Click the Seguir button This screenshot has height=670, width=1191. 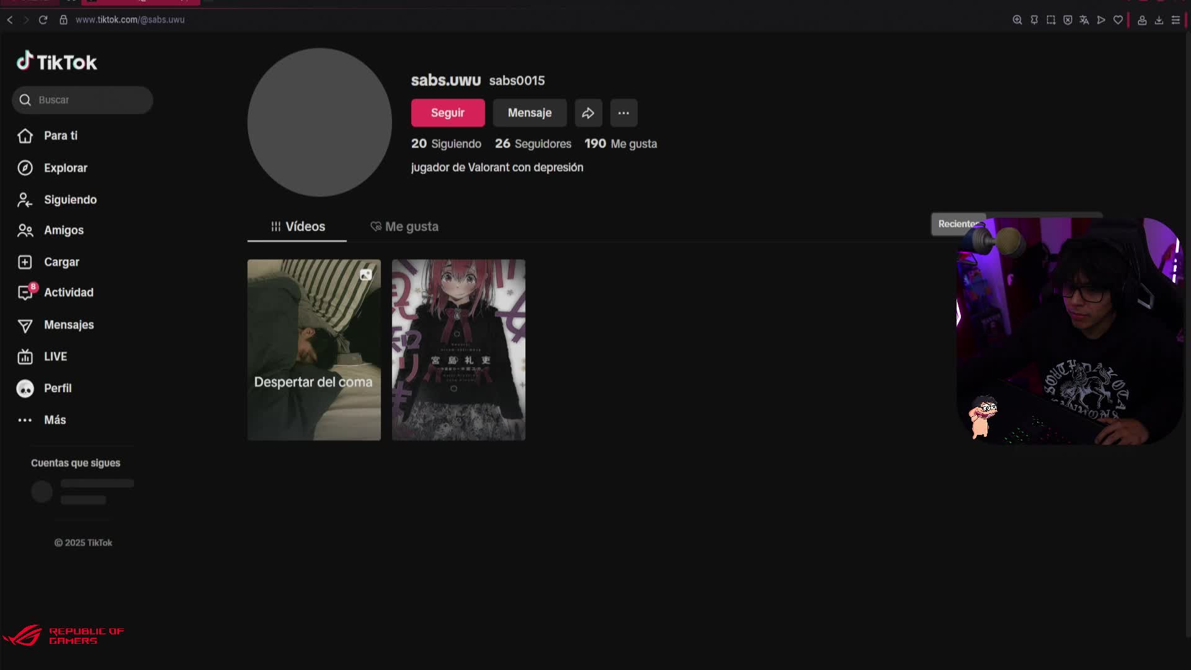click(448, 113)
